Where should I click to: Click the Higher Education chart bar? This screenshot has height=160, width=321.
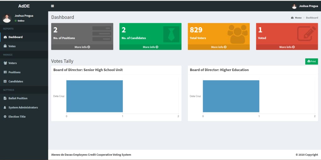(231, 96)
